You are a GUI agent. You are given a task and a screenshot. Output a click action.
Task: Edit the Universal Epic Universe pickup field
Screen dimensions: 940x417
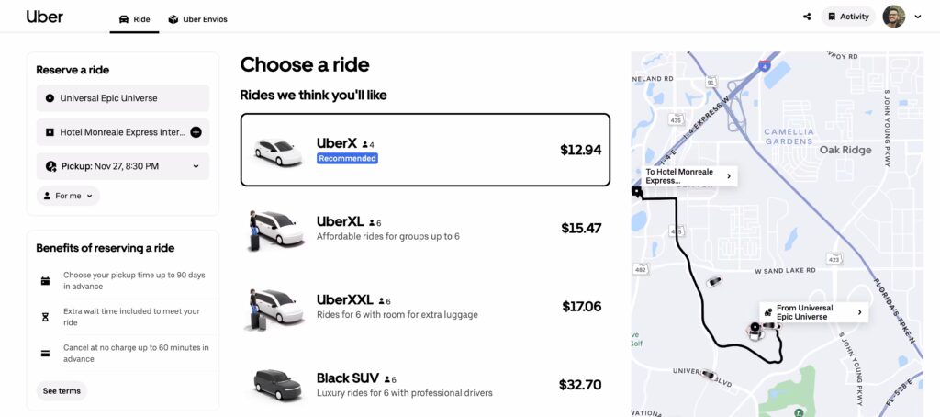(122, 98)
